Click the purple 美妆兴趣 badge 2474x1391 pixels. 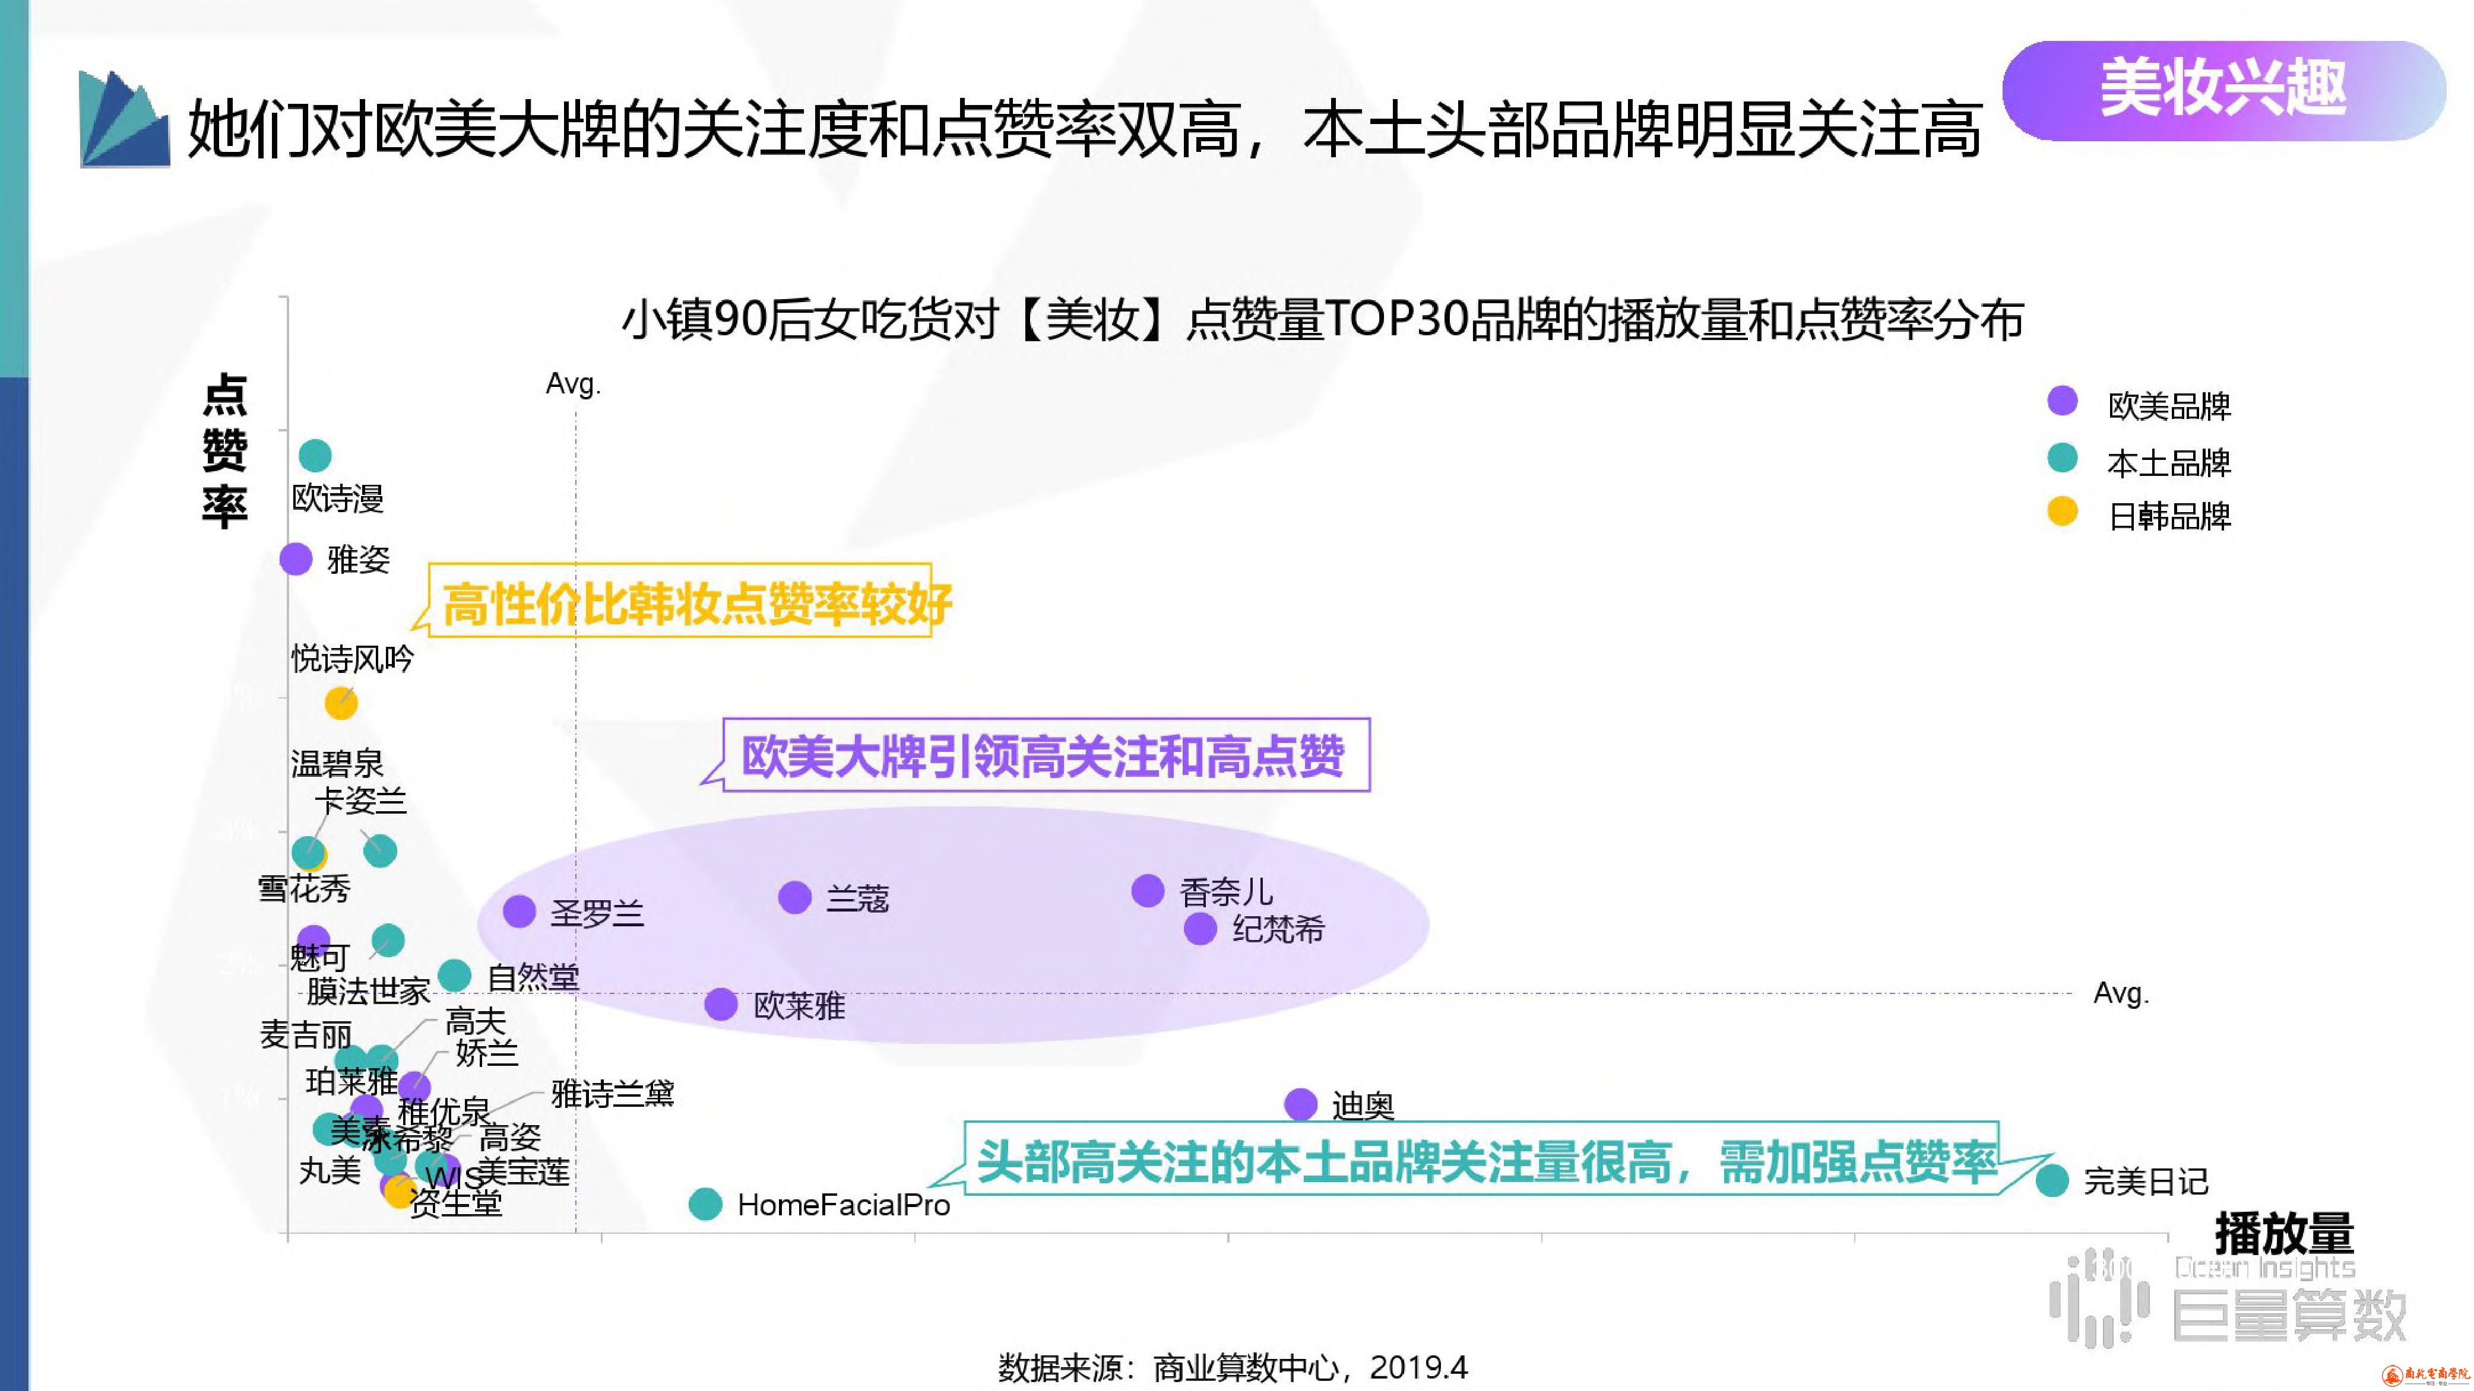pos(2223,90)
